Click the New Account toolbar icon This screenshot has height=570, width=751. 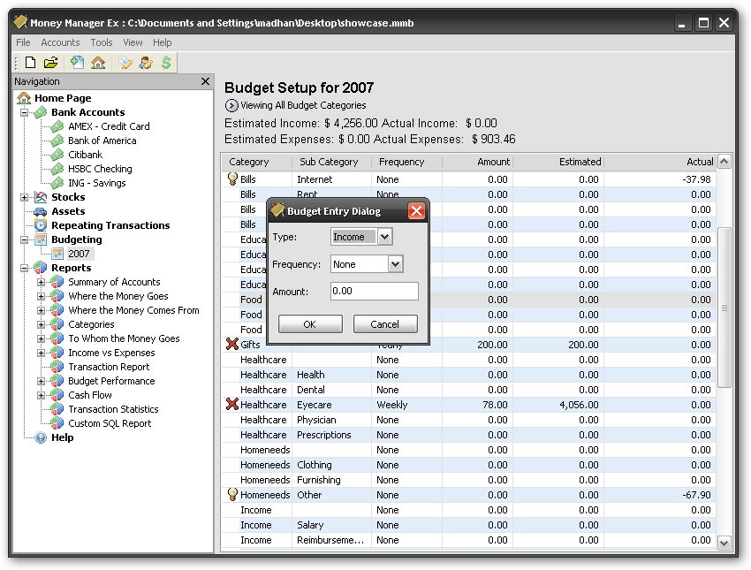click(x=78, y=62)
